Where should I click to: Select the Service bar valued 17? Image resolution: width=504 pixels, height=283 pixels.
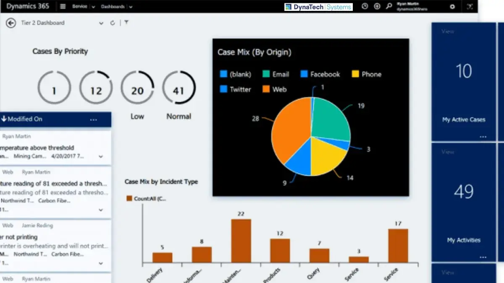398,246
